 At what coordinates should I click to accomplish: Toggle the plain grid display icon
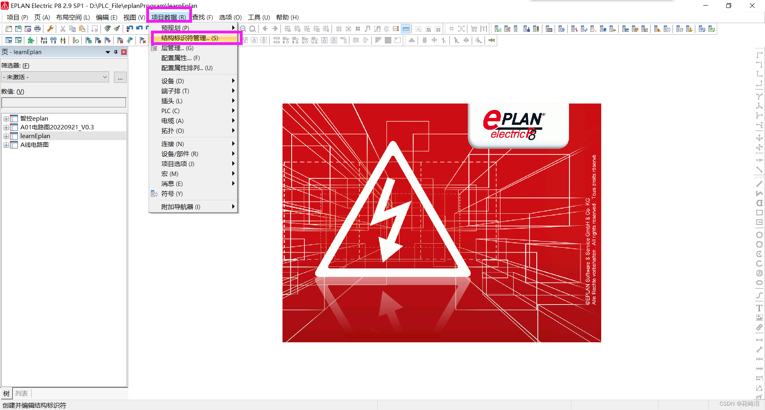click(x=339, y=29)
